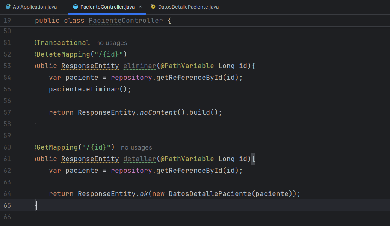Click ResponseEntity return type on line 61
390x226 pixels.
(90, 159)
